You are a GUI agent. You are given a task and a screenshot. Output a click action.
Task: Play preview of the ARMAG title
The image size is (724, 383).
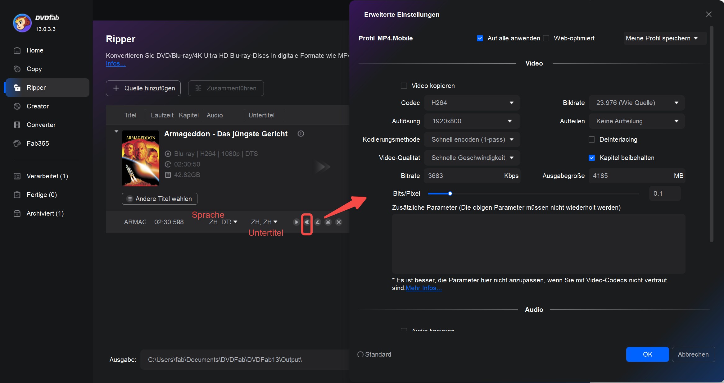296,222
